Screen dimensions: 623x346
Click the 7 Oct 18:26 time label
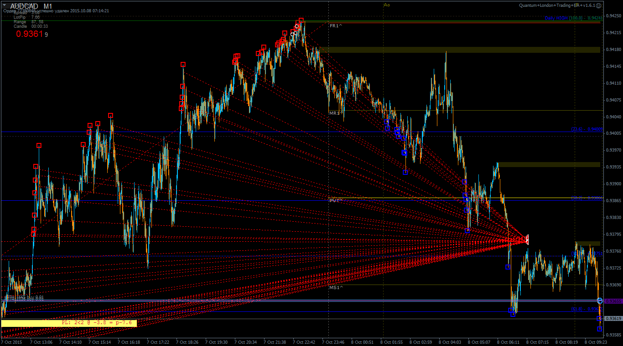(x=187, y=342)
